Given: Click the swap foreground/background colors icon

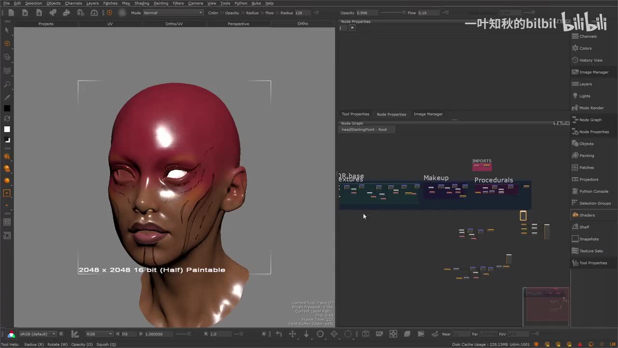Looking at the screenshot, I should point(7,118).
